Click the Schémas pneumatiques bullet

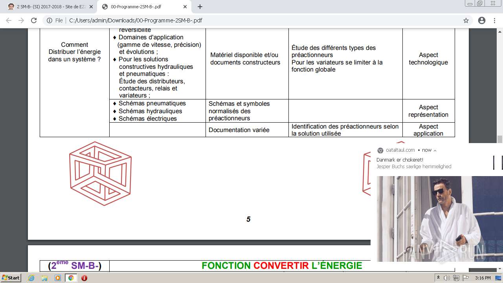149,103
